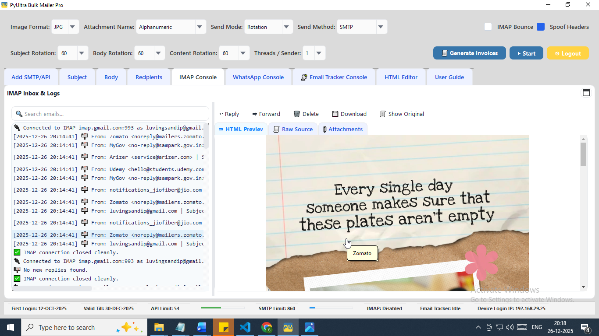Switch to the WhatsApp Console tab
This screenshot has height=336, width=599.
(x=258, y=77)
